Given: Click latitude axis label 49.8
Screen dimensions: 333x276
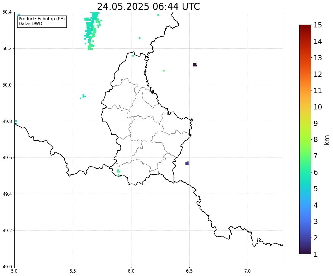Looking at the screenshot, I should pos(7,121).
